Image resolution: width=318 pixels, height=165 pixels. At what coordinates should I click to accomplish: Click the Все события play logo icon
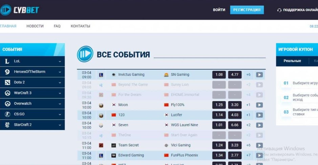tap(85, 54)
